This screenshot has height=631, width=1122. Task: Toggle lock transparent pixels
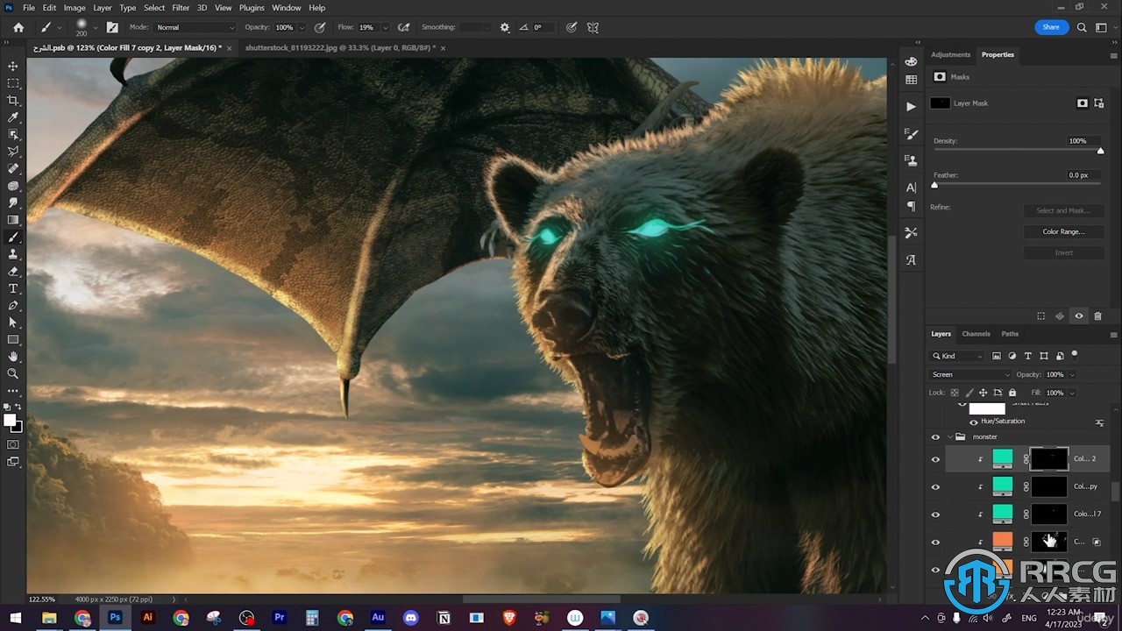pyautogui.click(x=955, y=393)
